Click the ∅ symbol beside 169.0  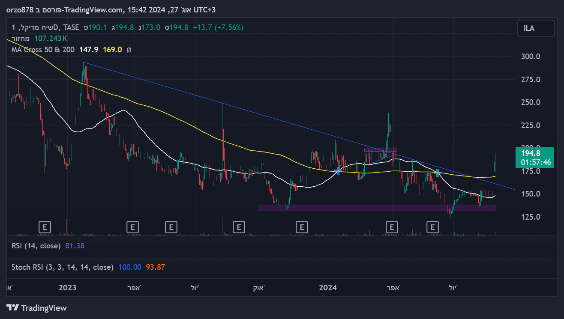129,50
